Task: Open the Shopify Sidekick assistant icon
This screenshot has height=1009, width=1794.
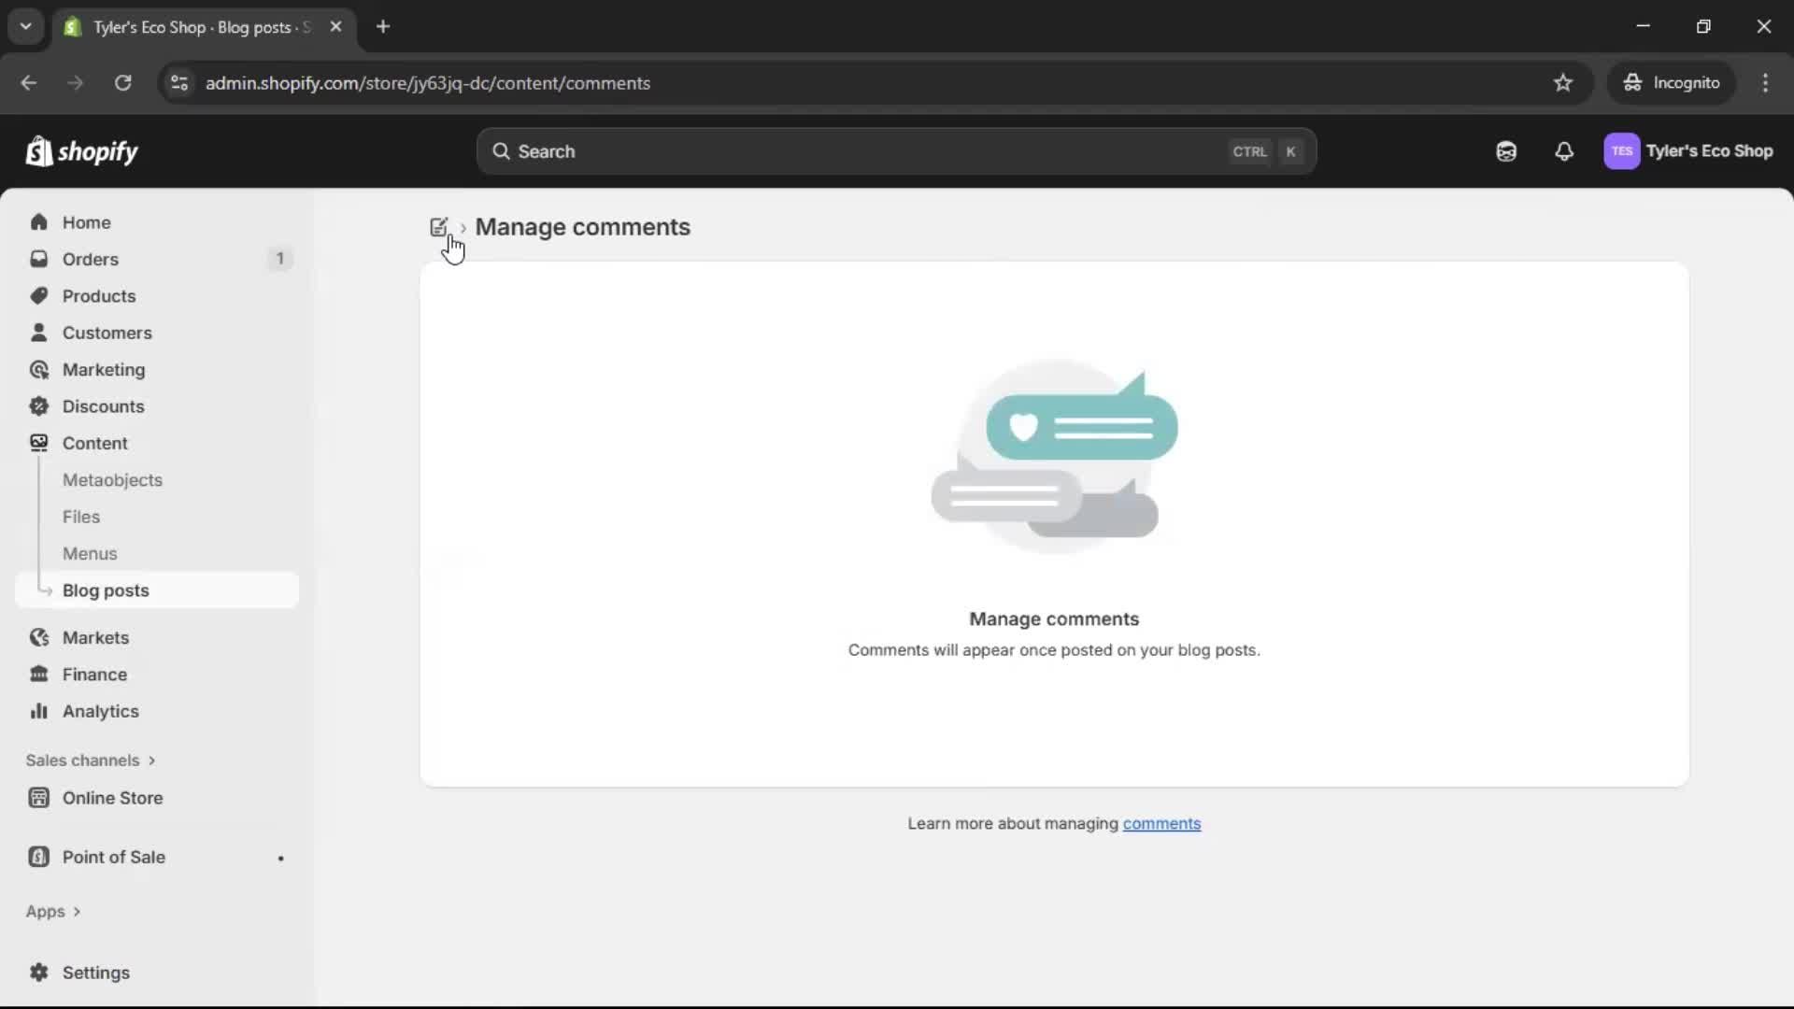Action: [1505, 151]
